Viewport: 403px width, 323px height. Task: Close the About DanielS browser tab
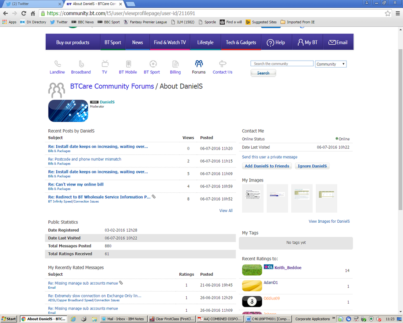121,4
